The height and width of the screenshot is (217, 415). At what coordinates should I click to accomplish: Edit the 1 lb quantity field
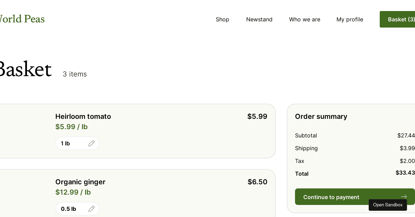point(77,143)
